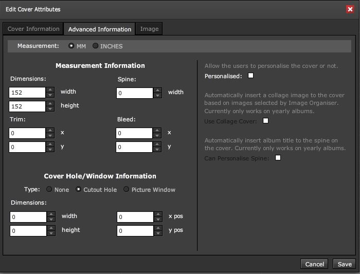Increase Spine width with up arrow
The width and height of the screenshot is (360, 274).
[x=157, y=90]
